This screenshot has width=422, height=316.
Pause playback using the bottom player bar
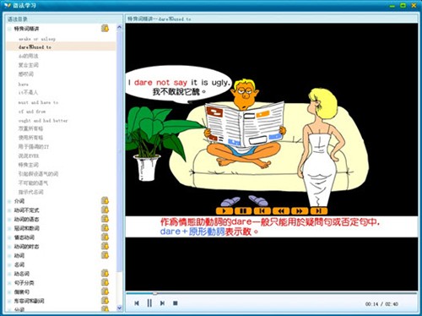click(149, 303)
